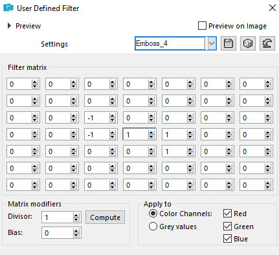Enable the Preview on Image checkbox
Image resolution: width=279 pixels, height=255 pixels.
202,26
